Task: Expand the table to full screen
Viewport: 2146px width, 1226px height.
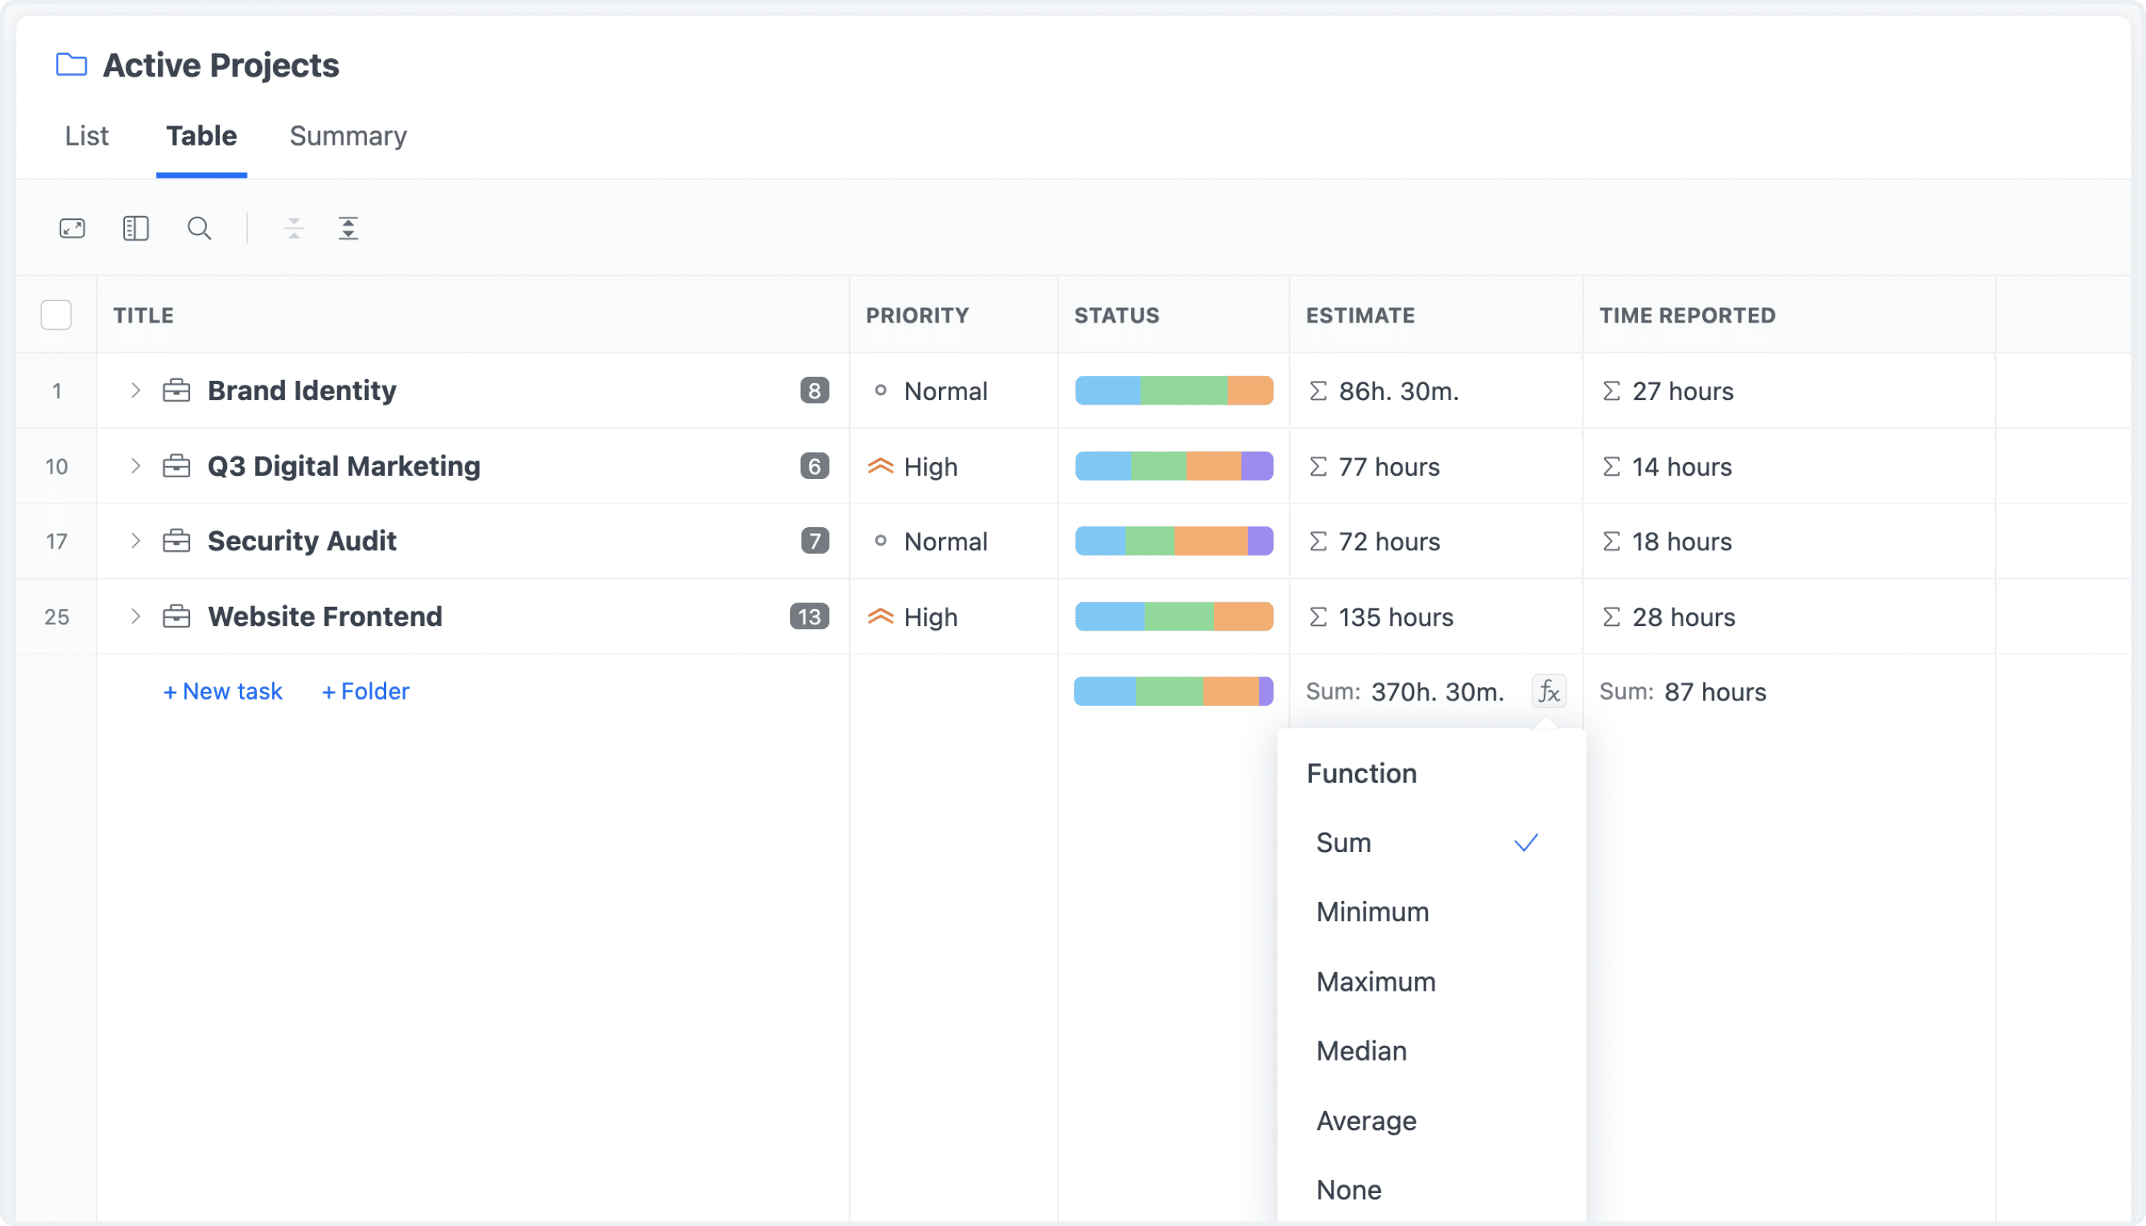Action: coord(71,228)
